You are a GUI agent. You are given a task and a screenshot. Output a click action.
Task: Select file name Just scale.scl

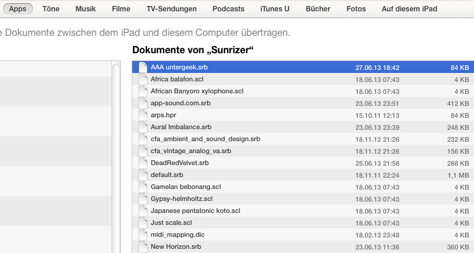coord(171,222)
